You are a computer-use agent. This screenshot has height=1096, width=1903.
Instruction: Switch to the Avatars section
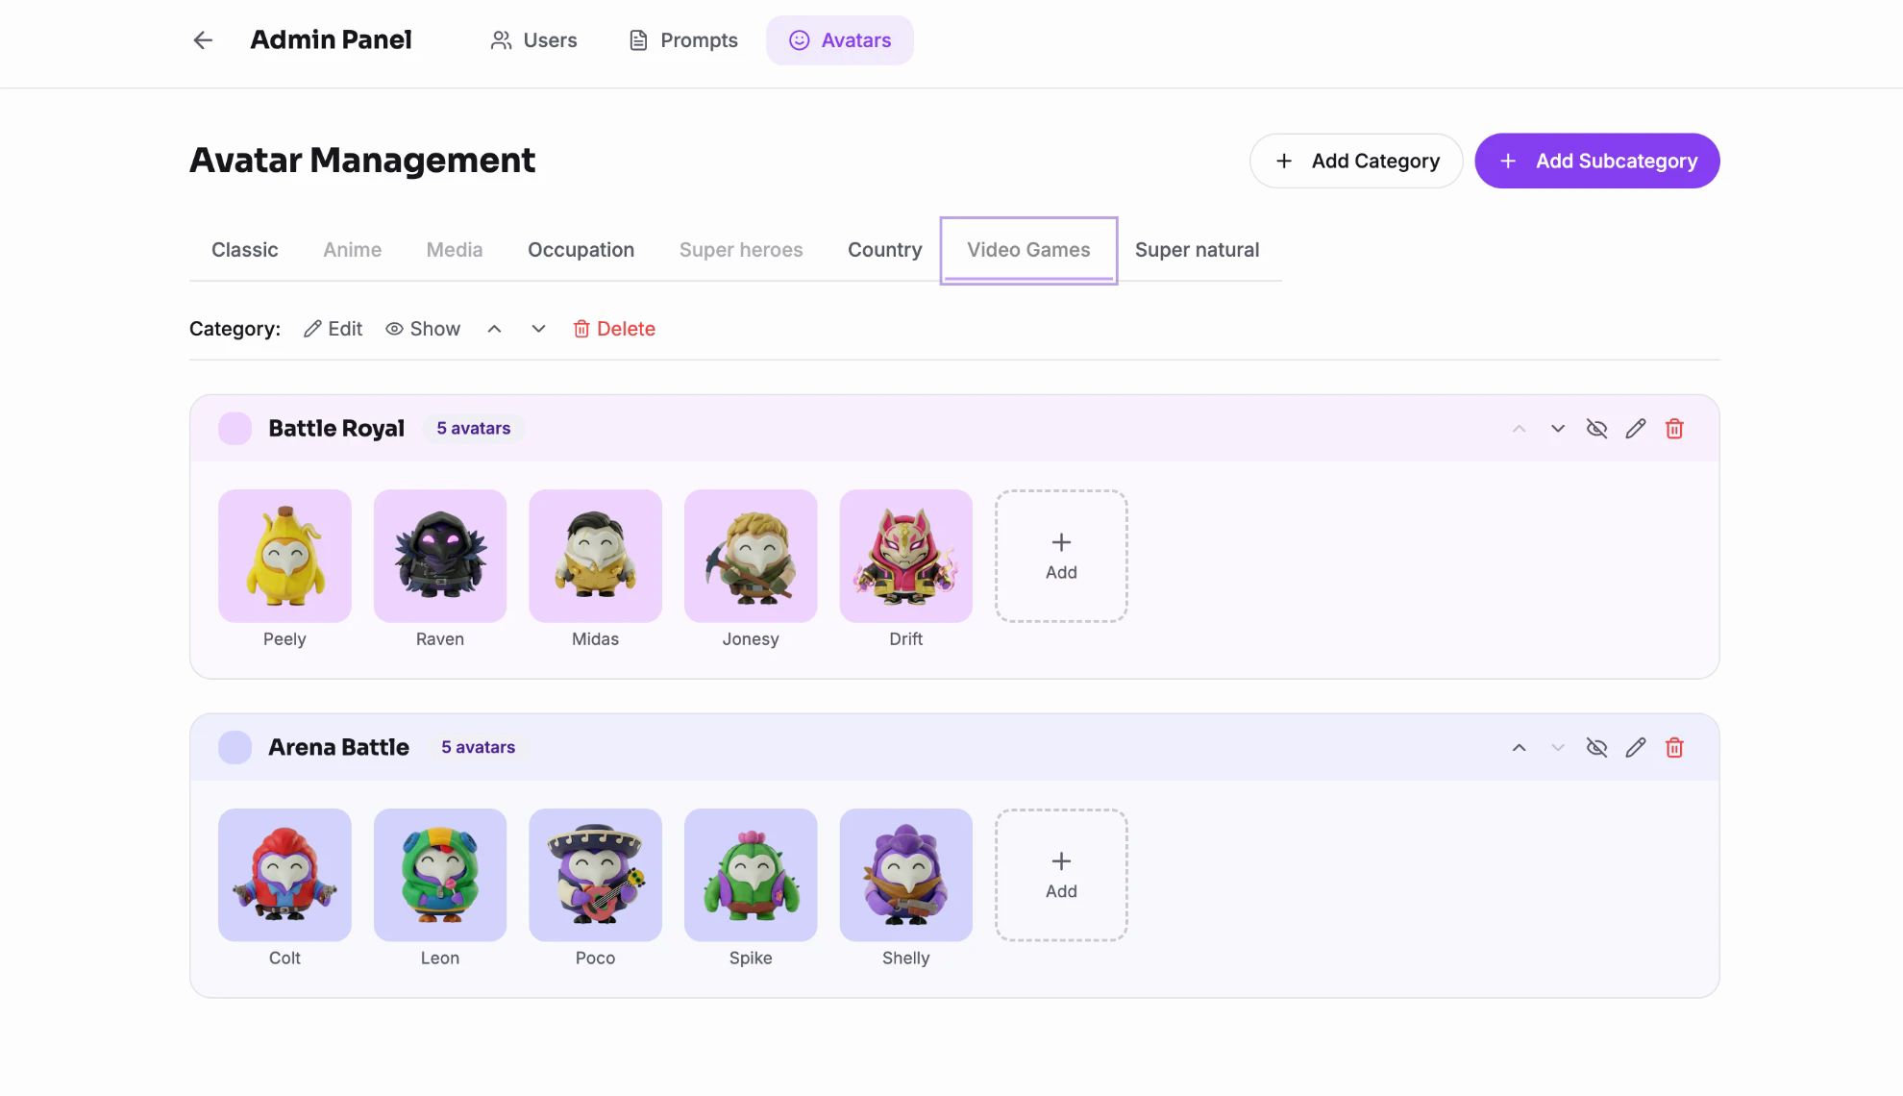coord(840,40)
